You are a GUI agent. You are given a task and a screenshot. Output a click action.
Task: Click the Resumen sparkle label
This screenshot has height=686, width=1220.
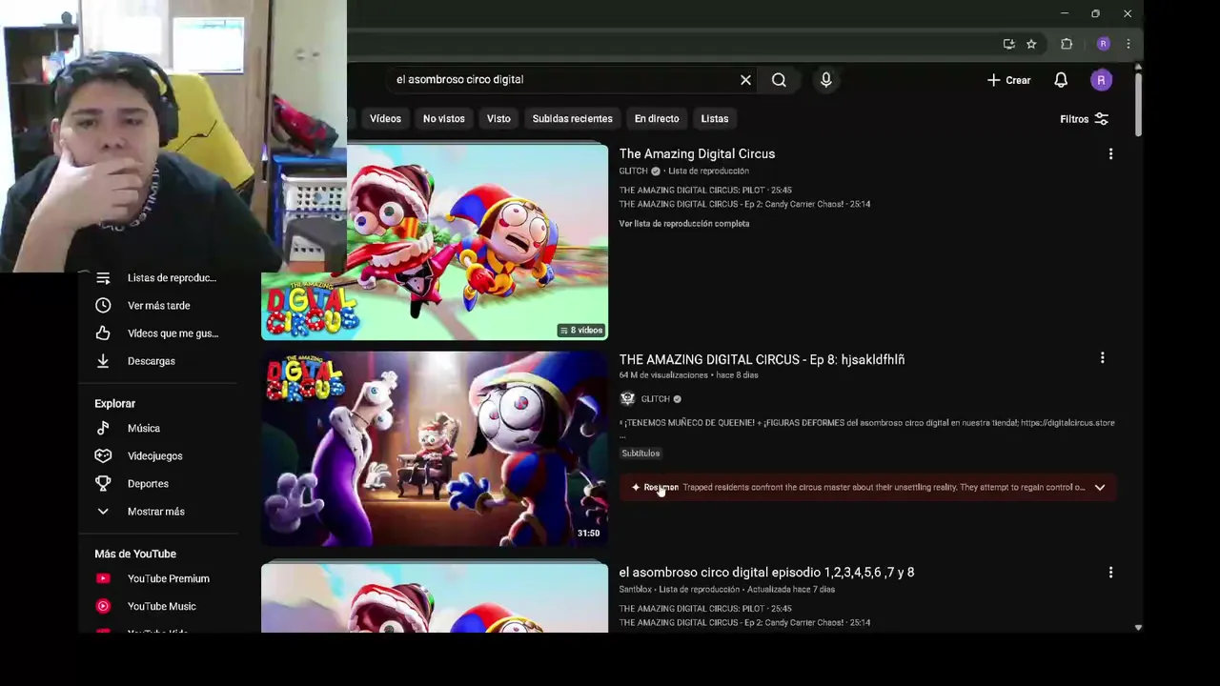pyautogui.click(x=655, y=488)
